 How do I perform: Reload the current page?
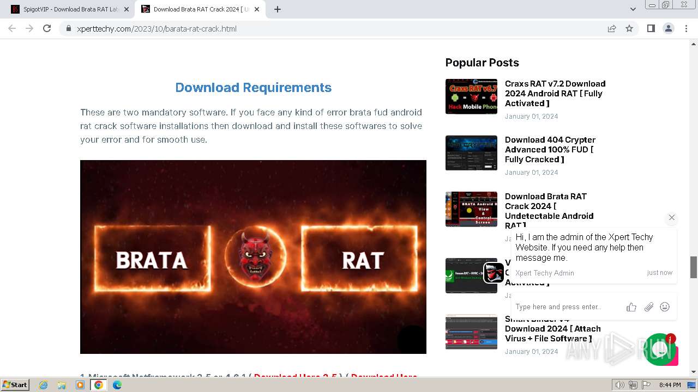click(47, 28)
